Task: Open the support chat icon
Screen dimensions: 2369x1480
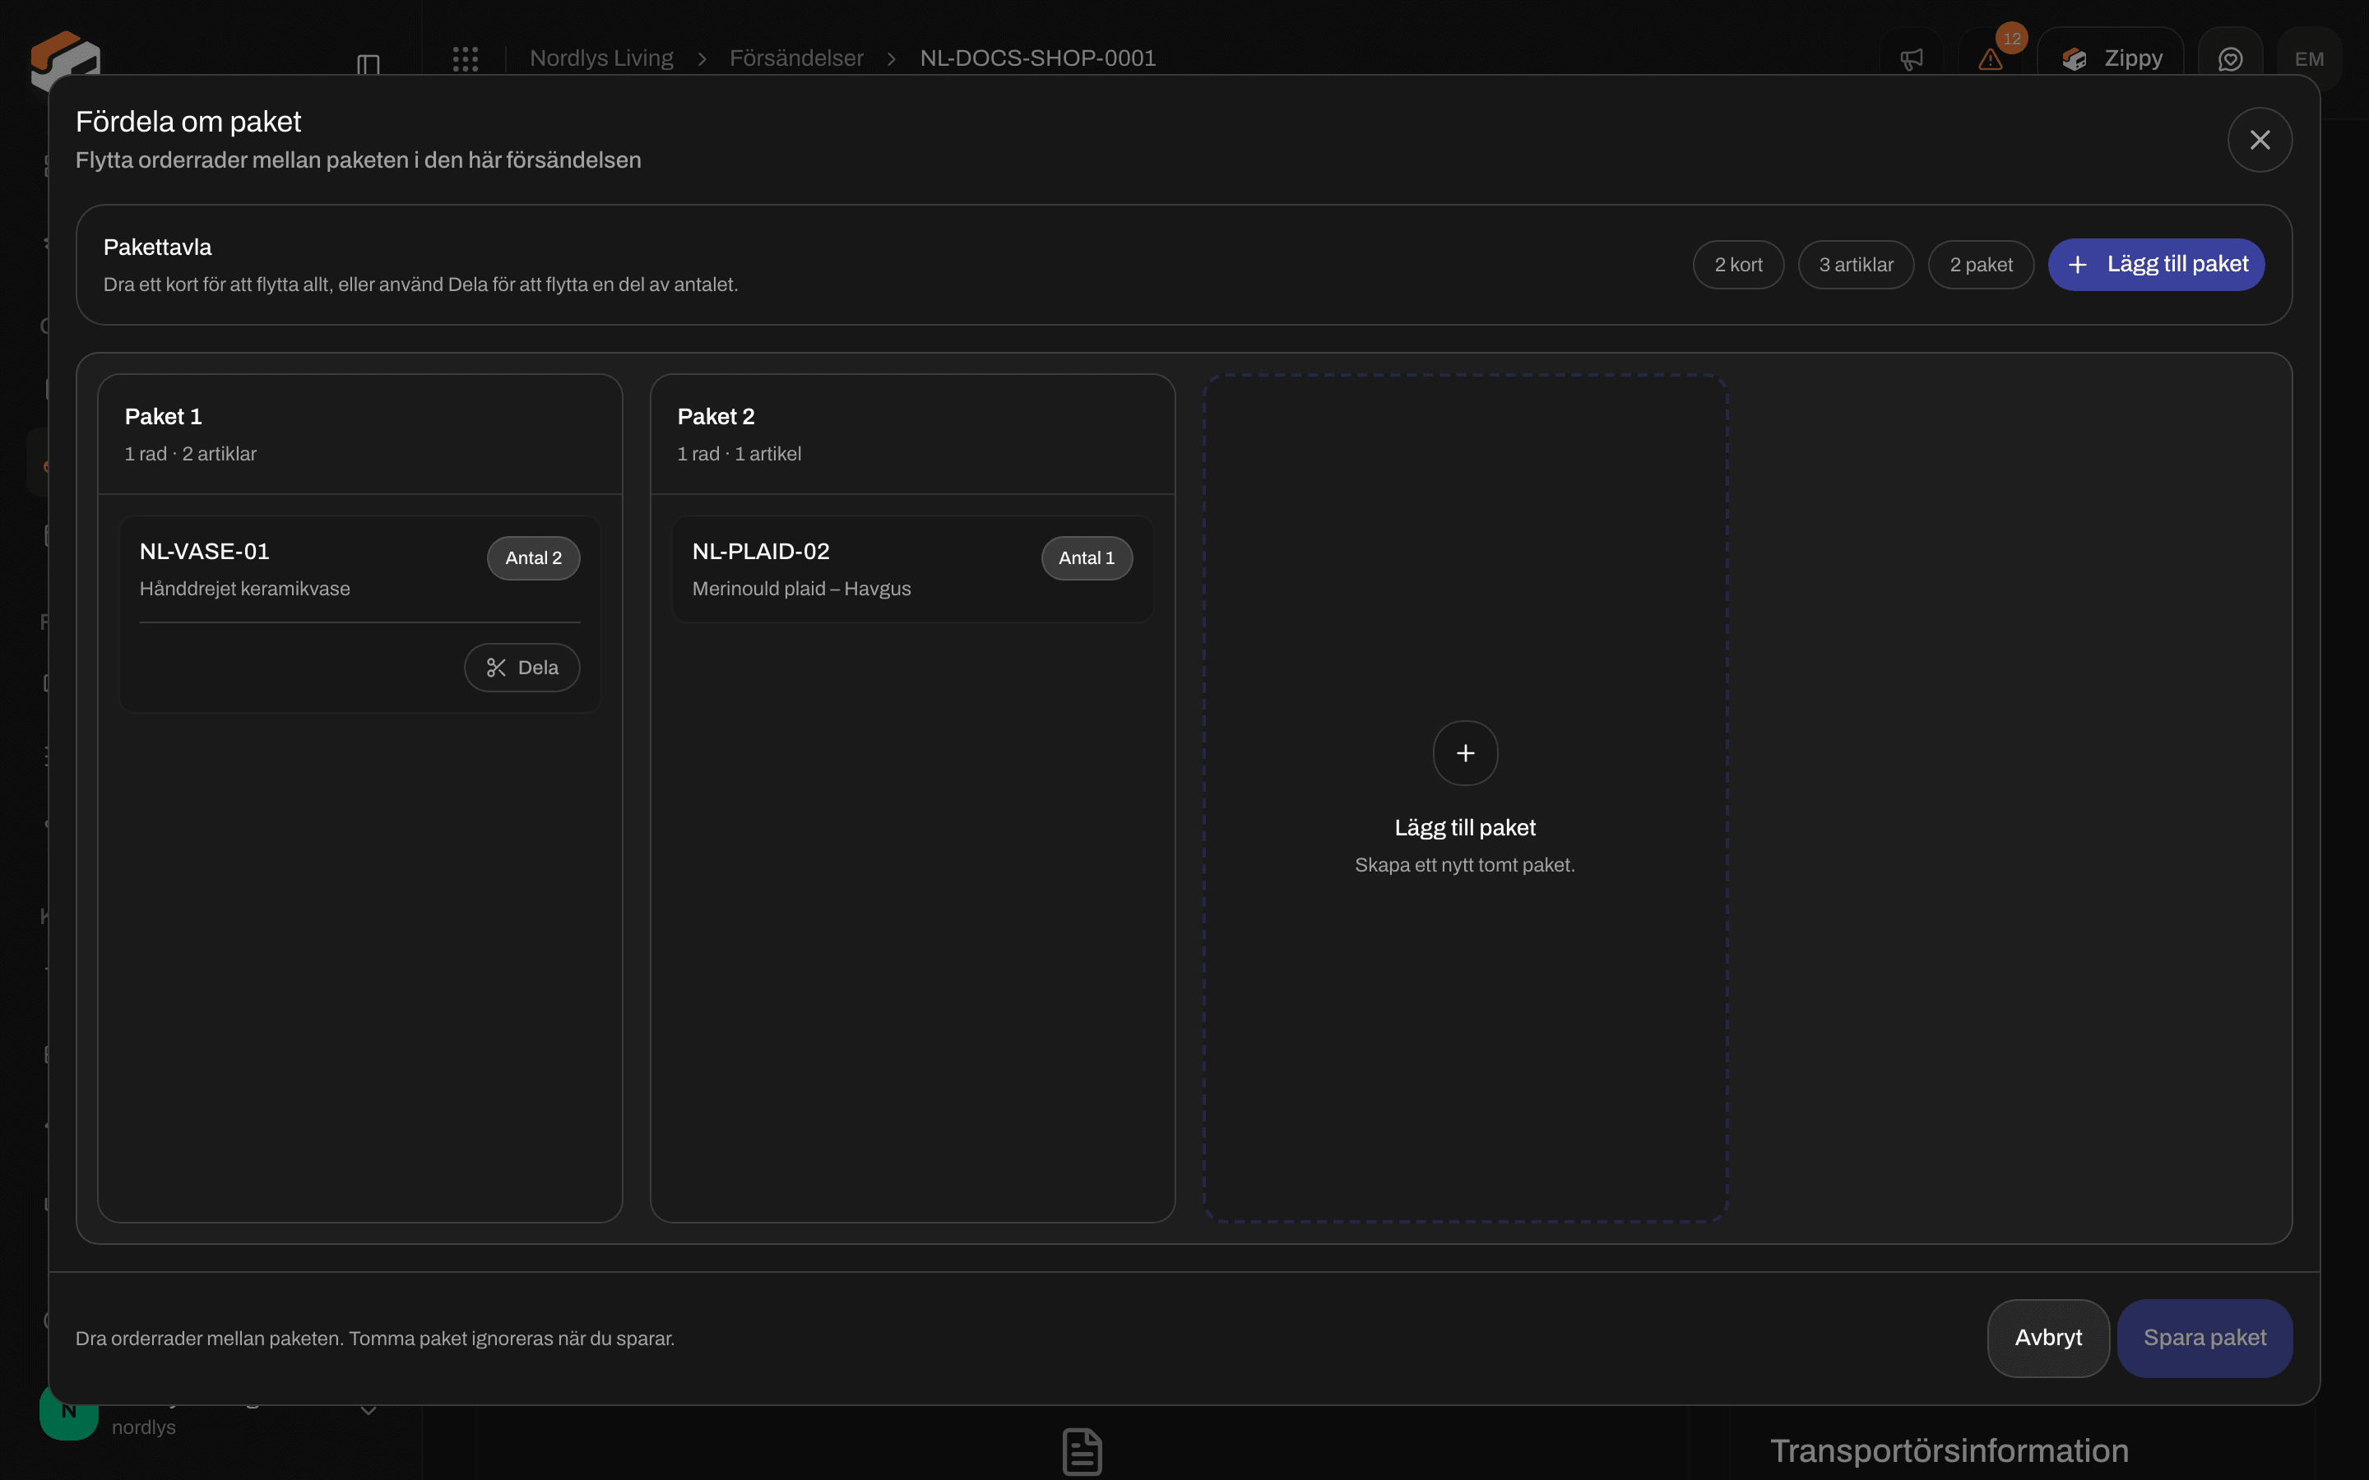Action: point(2230,58)
